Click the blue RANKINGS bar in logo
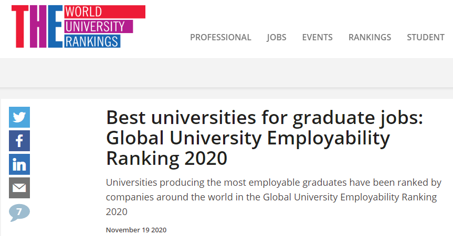 (x=92, y=41)
